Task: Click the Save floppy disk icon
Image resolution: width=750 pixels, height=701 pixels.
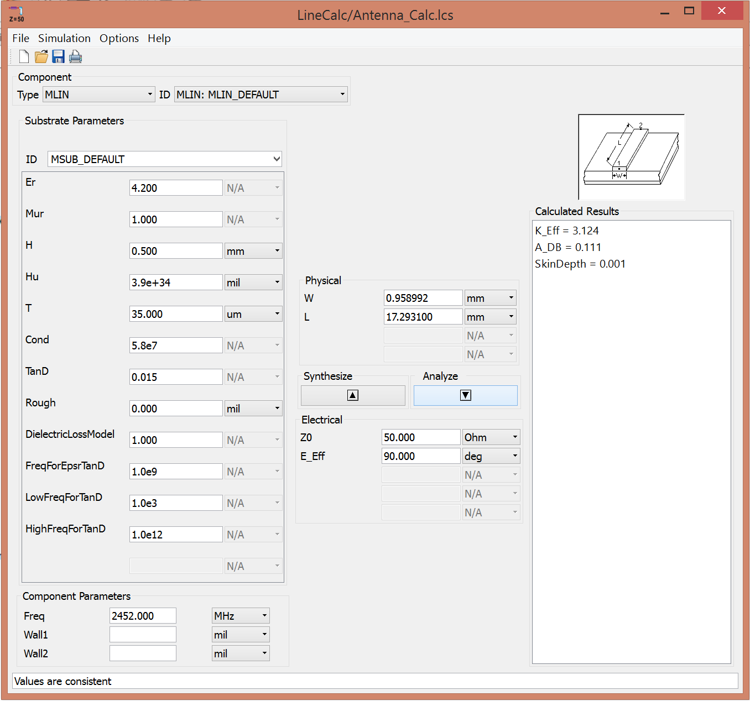Action: click(x=58, y=56)
